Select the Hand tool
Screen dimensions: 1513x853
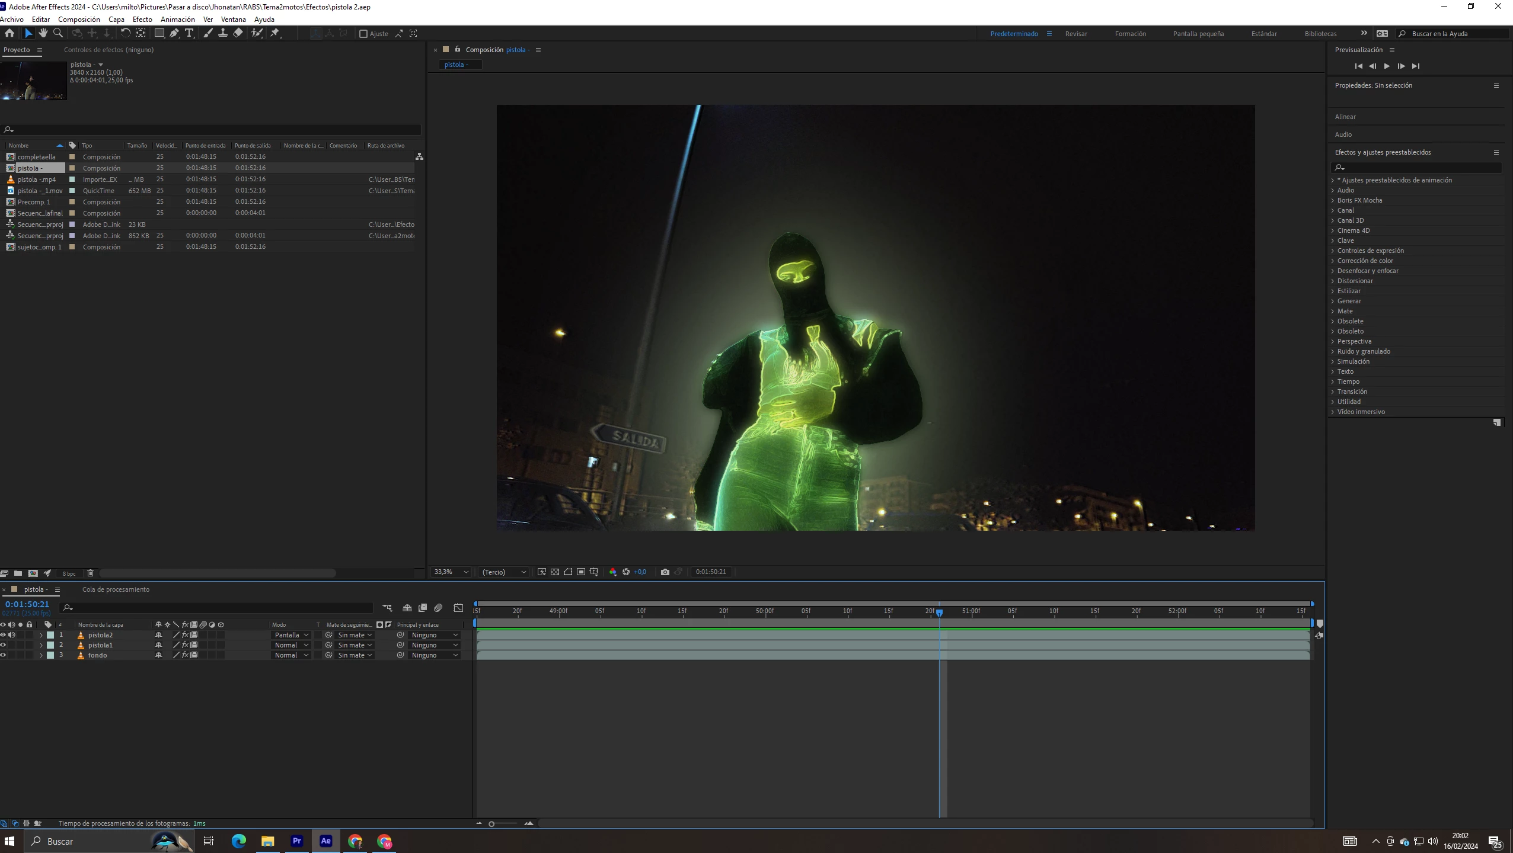point(43,33)
